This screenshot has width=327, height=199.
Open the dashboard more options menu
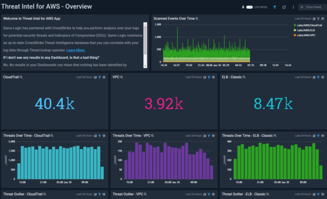(293, 7)
